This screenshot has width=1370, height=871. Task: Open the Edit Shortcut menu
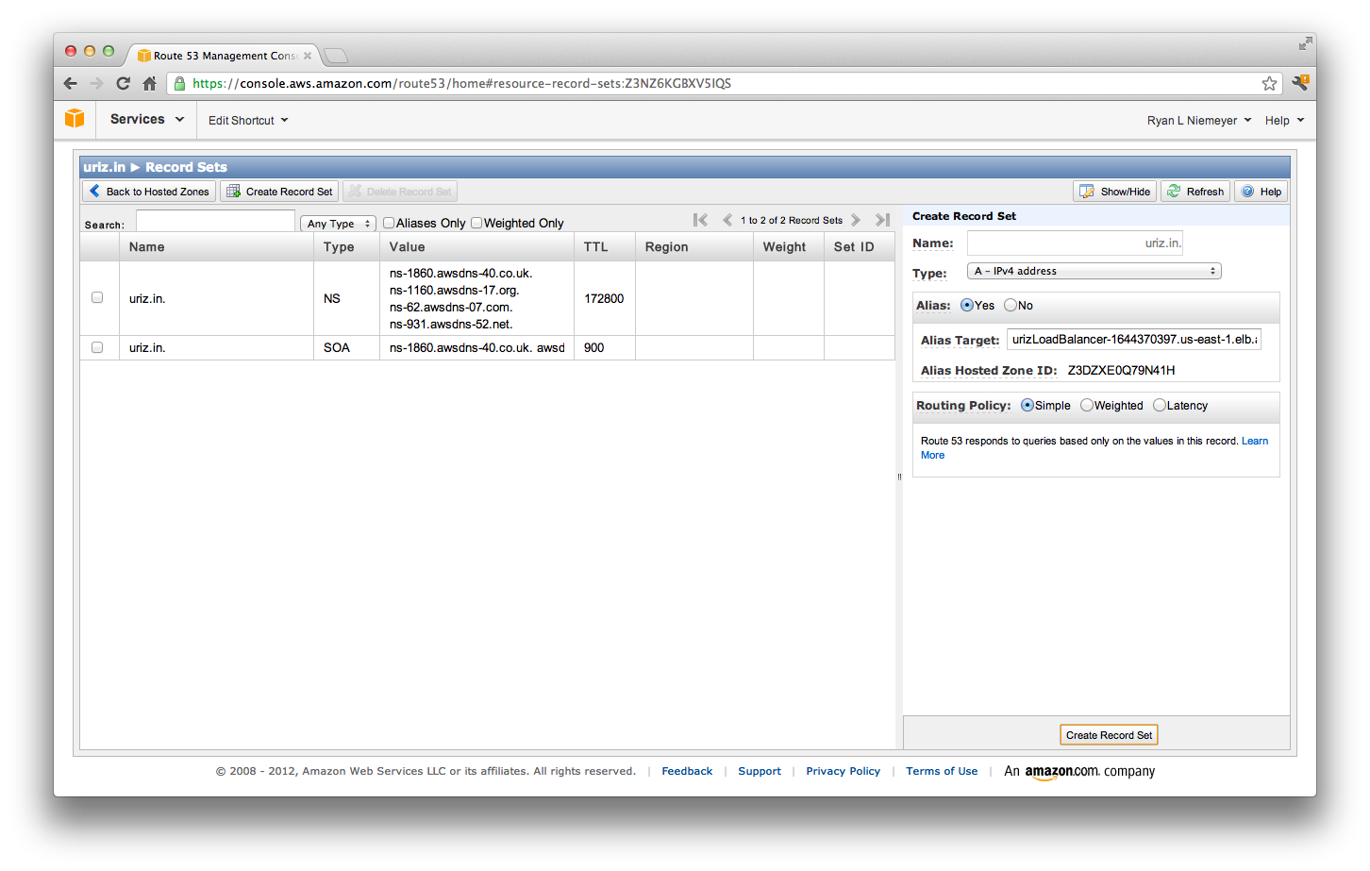(247, 120)
